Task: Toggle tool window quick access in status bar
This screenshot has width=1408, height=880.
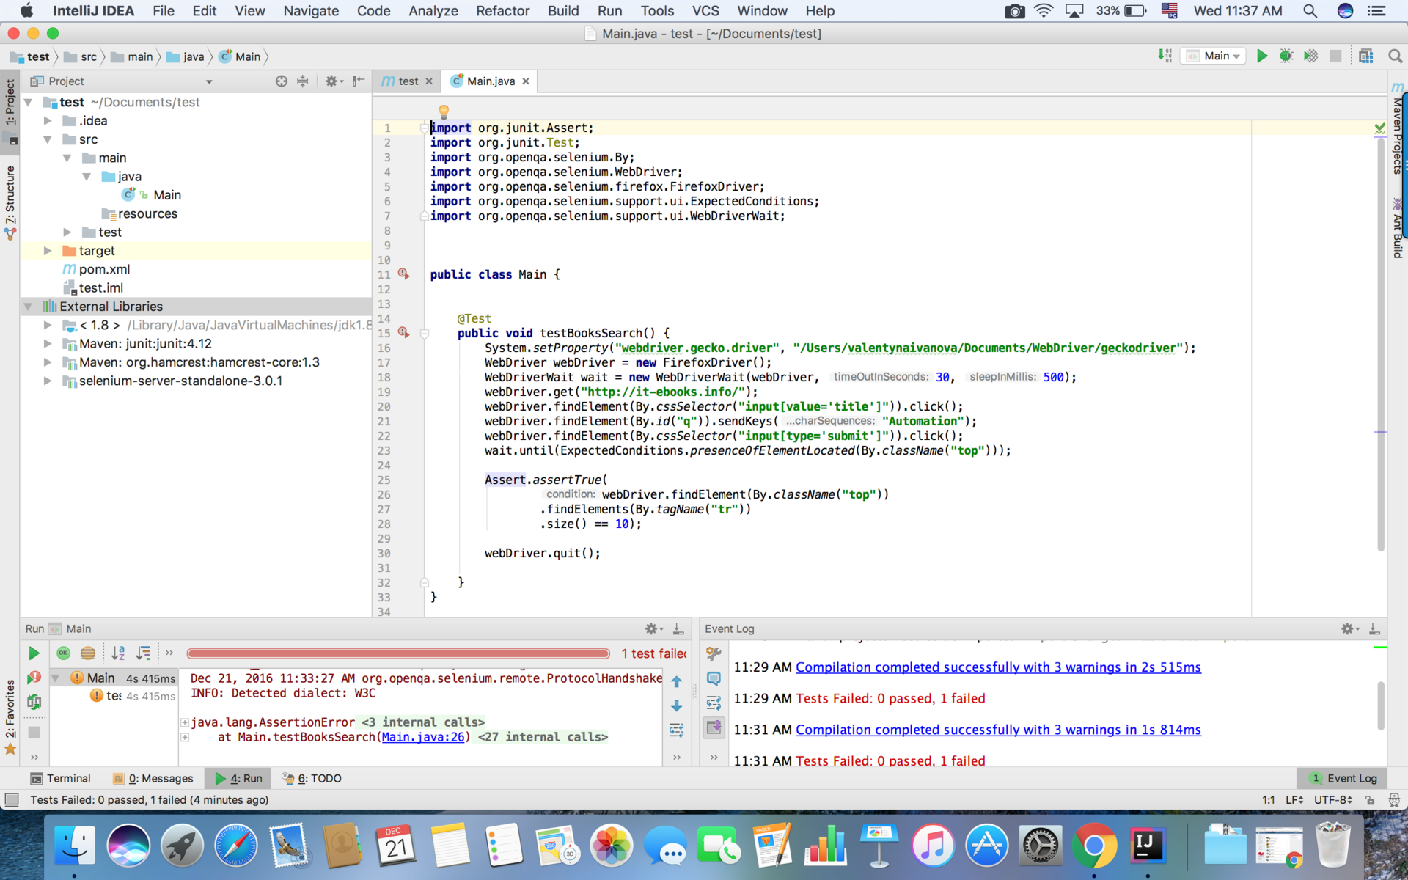Action: (x=12, y=799)
